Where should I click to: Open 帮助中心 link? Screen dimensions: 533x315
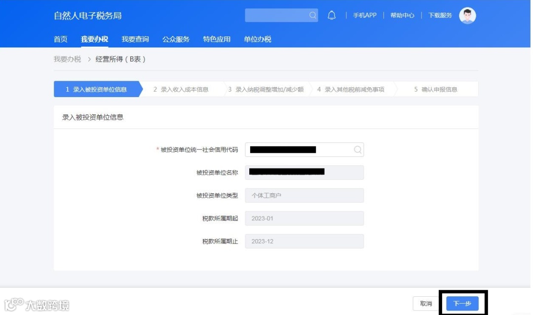(402, 15)
